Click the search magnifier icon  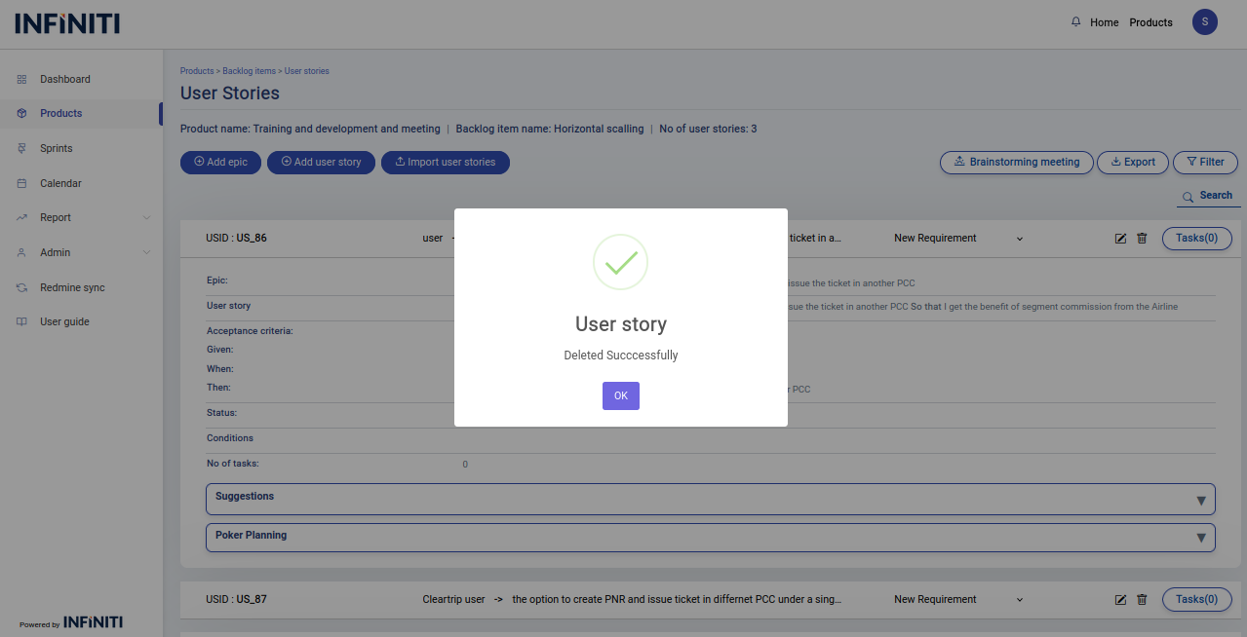(x=1188, y=197)
